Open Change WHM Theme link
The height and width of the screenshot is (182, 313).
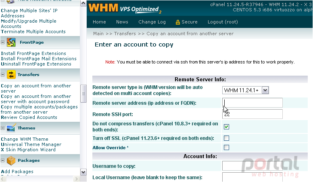click(x=25, y=139)
